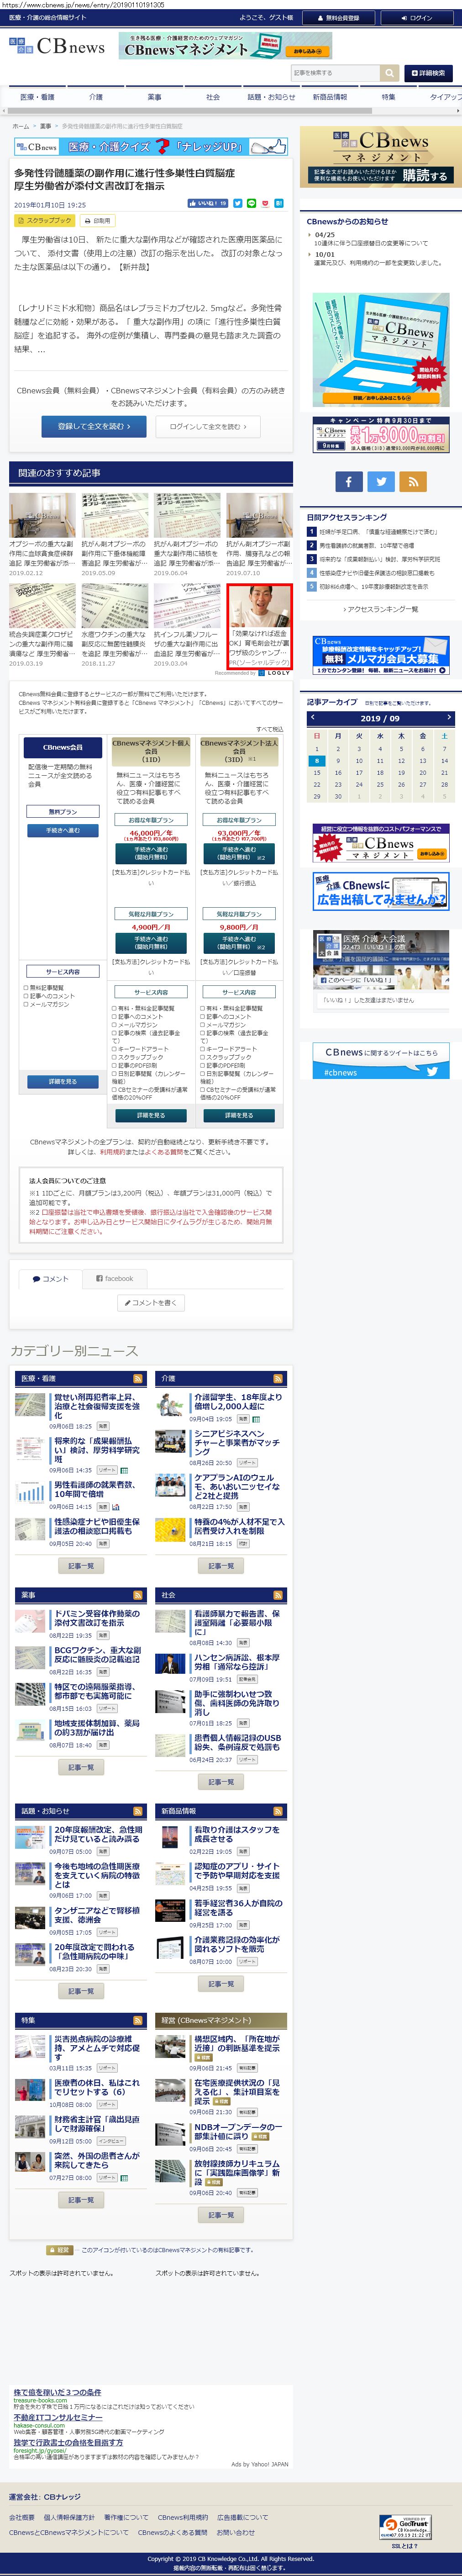
Task: Select the 新商品情報 navigation tab
Action: 330,97
